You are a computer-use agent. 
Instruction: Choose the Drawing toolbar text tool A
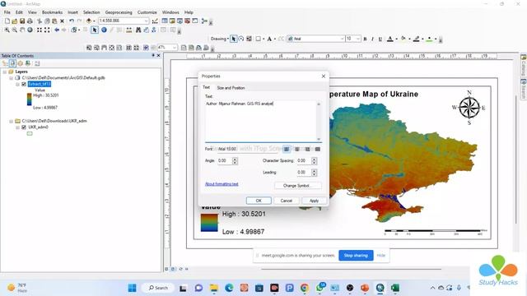click(269, 39)
